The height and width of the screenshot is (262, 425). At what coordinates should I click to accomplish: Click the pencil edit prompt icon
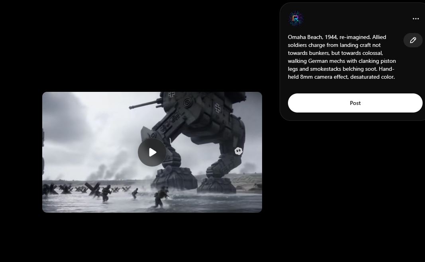[x=413, y=40]
